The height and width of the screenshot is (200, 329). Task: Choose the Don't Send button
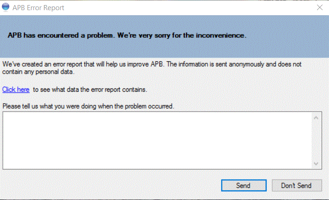(x=296, y=186)
